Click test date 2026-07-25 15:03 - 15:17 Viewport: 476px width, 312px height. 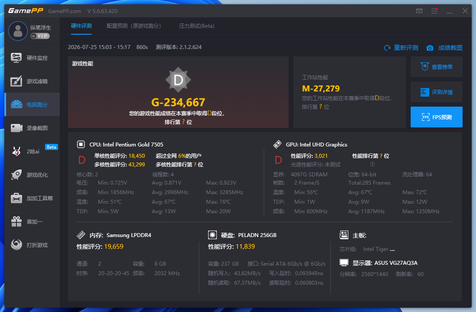coord(99,47)
